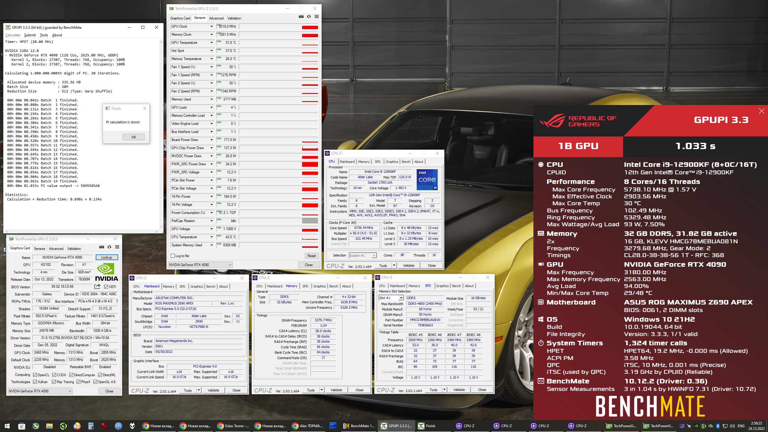768x432 pixels.
Task: Click the BIOS share/export arrow icon in GPU-Z
Action: click(97, 286)
